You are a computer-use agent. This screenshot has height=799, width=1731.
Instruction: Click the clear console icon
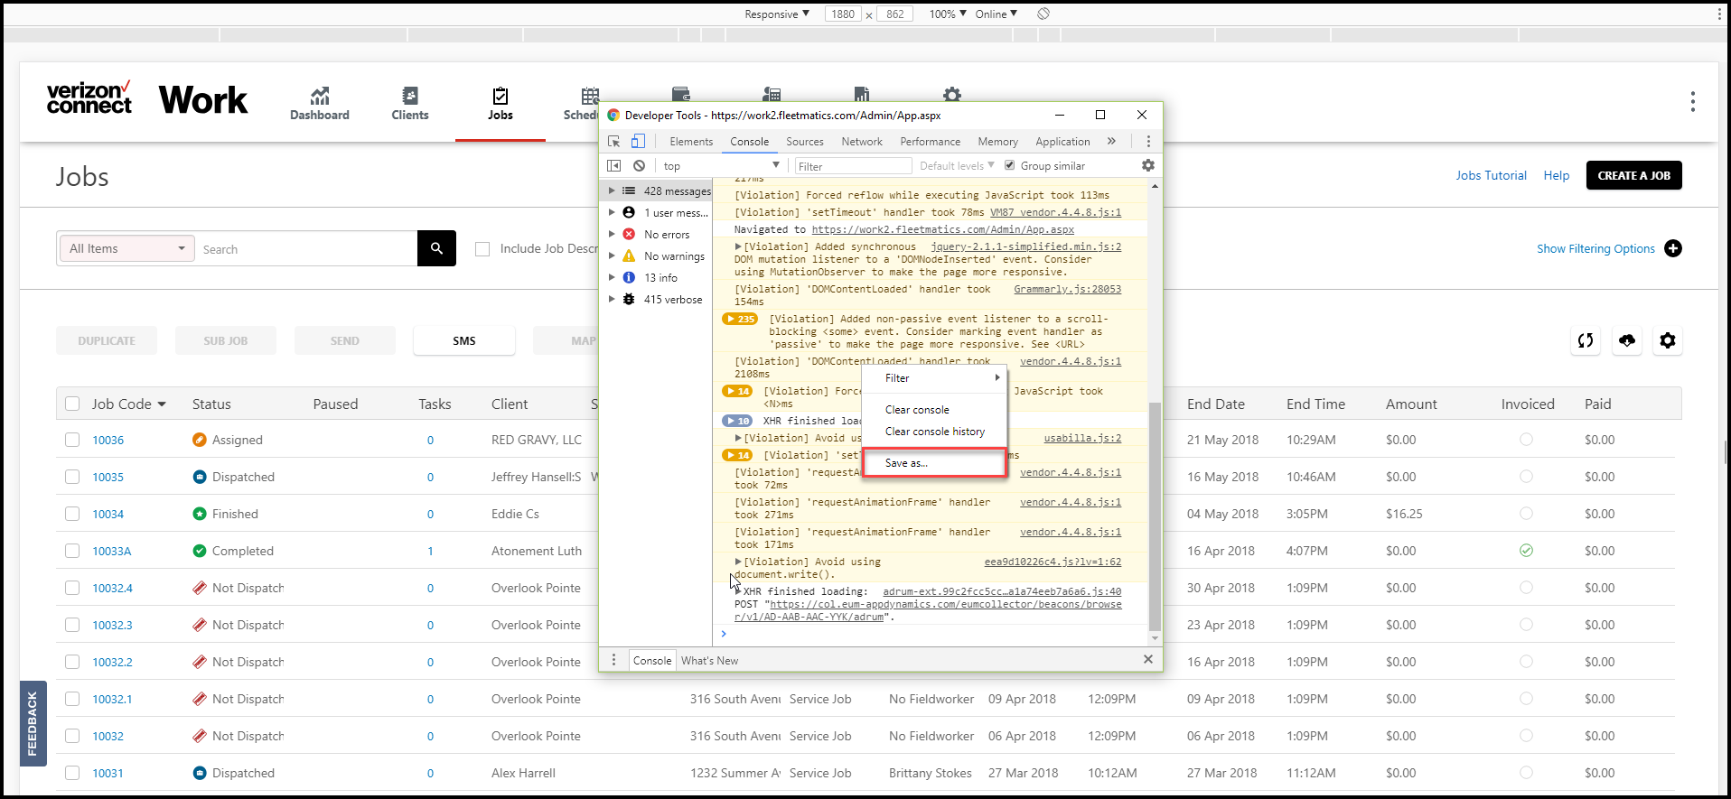(639, 165)
